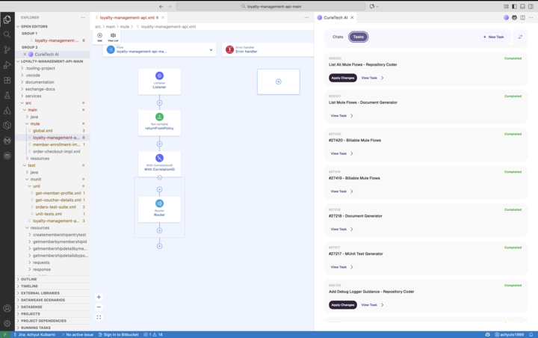Screen dimensions: 538x338
Task: Click the Error handler red icon
Action: [x=229, y=50]
